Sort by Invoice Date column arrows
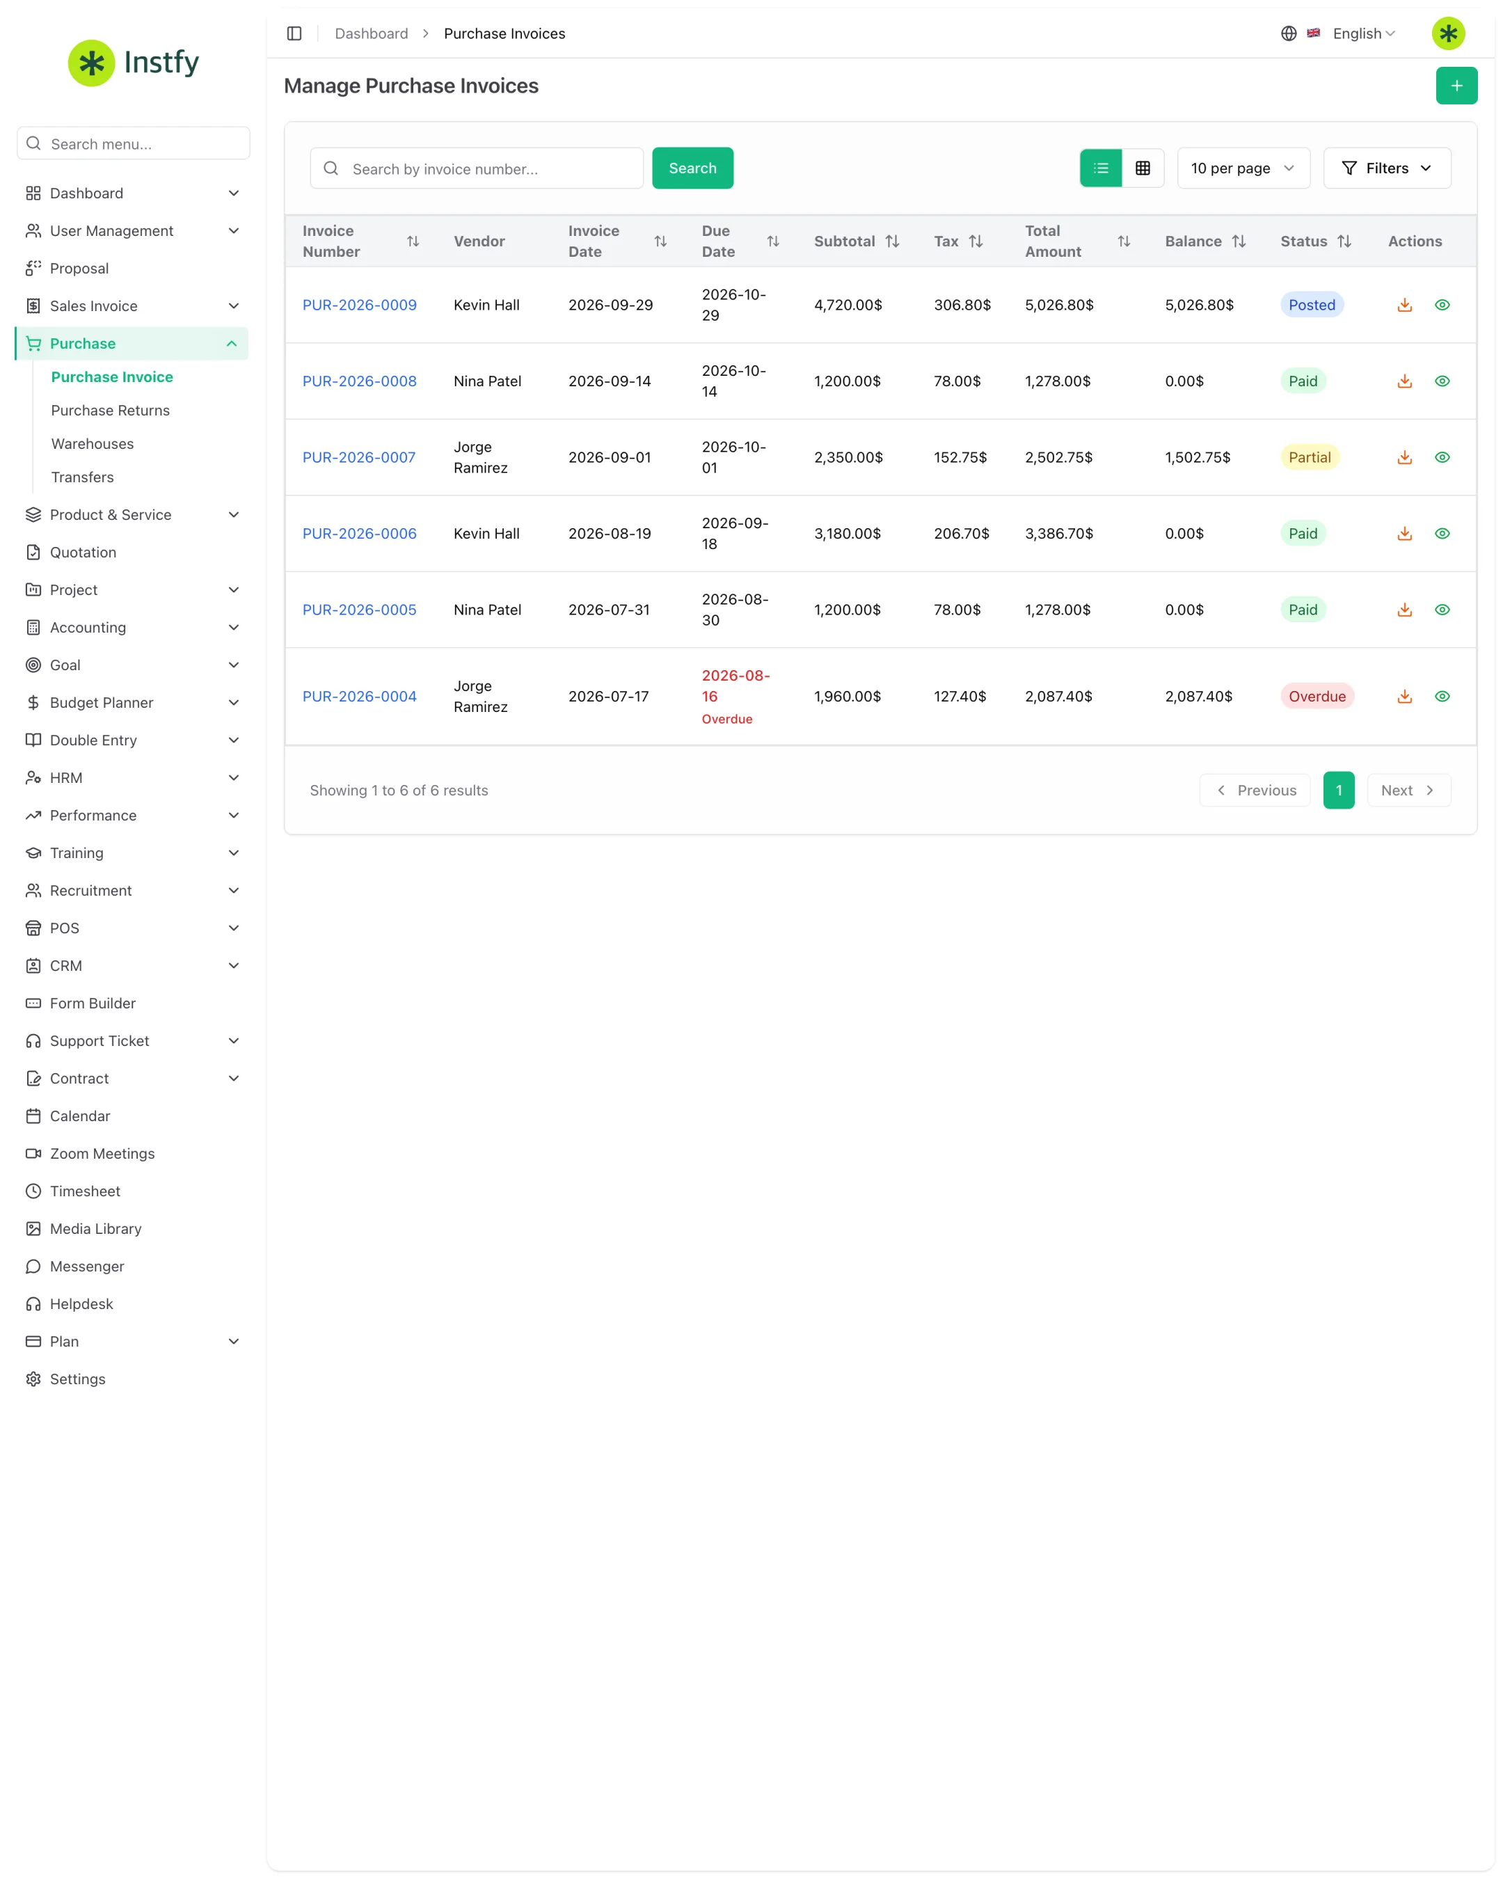Screen dimensions: 1503x1879 click(x=660, y=241)
